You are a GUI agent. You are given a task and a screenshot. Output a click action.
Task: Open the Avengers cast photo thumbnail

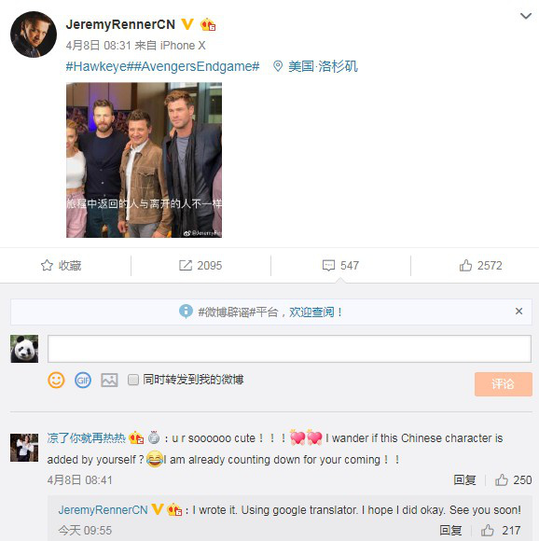(x=144, y=160)
